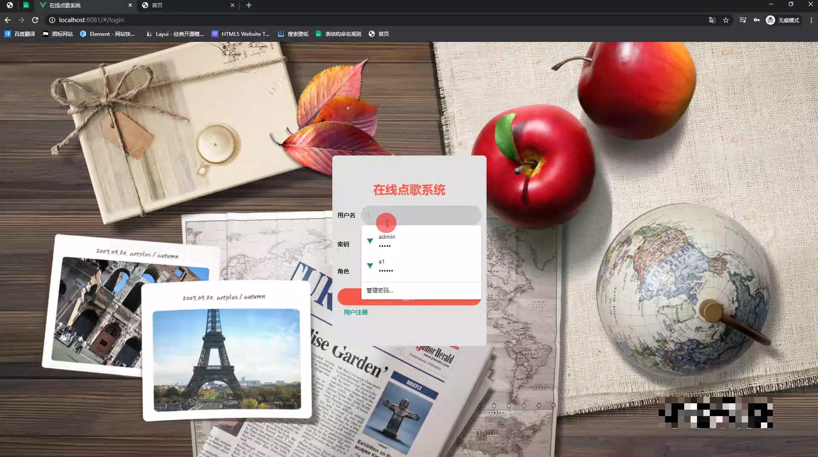Viewport: 818px width, 457px height.
Task: Open the password key icon in toolbar
Action: 757,20
